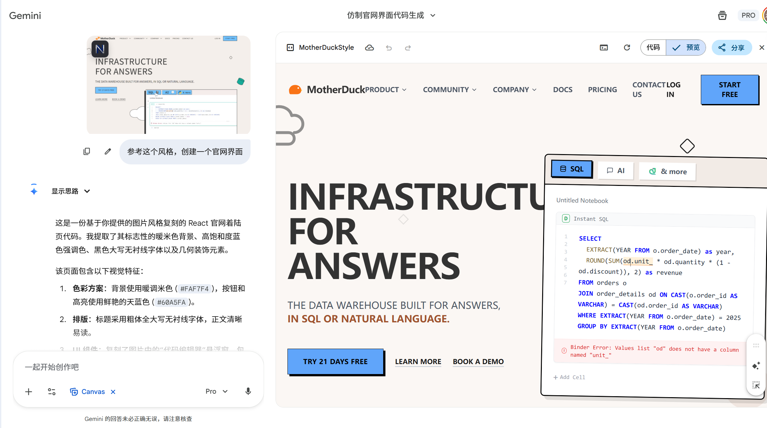Open the Pro model selector dropdown
Viewport: 767px width, 428px height.
[x=216, y=391]
